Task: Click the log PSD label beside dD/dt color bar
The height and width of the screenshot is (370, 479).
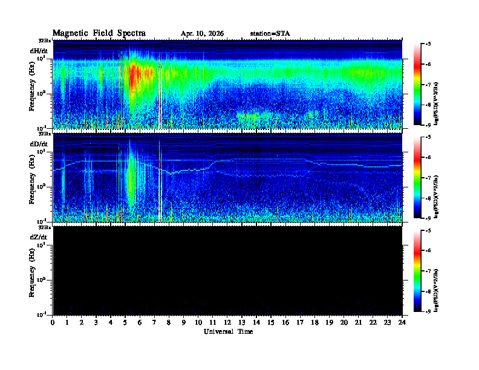Action: 437,197
